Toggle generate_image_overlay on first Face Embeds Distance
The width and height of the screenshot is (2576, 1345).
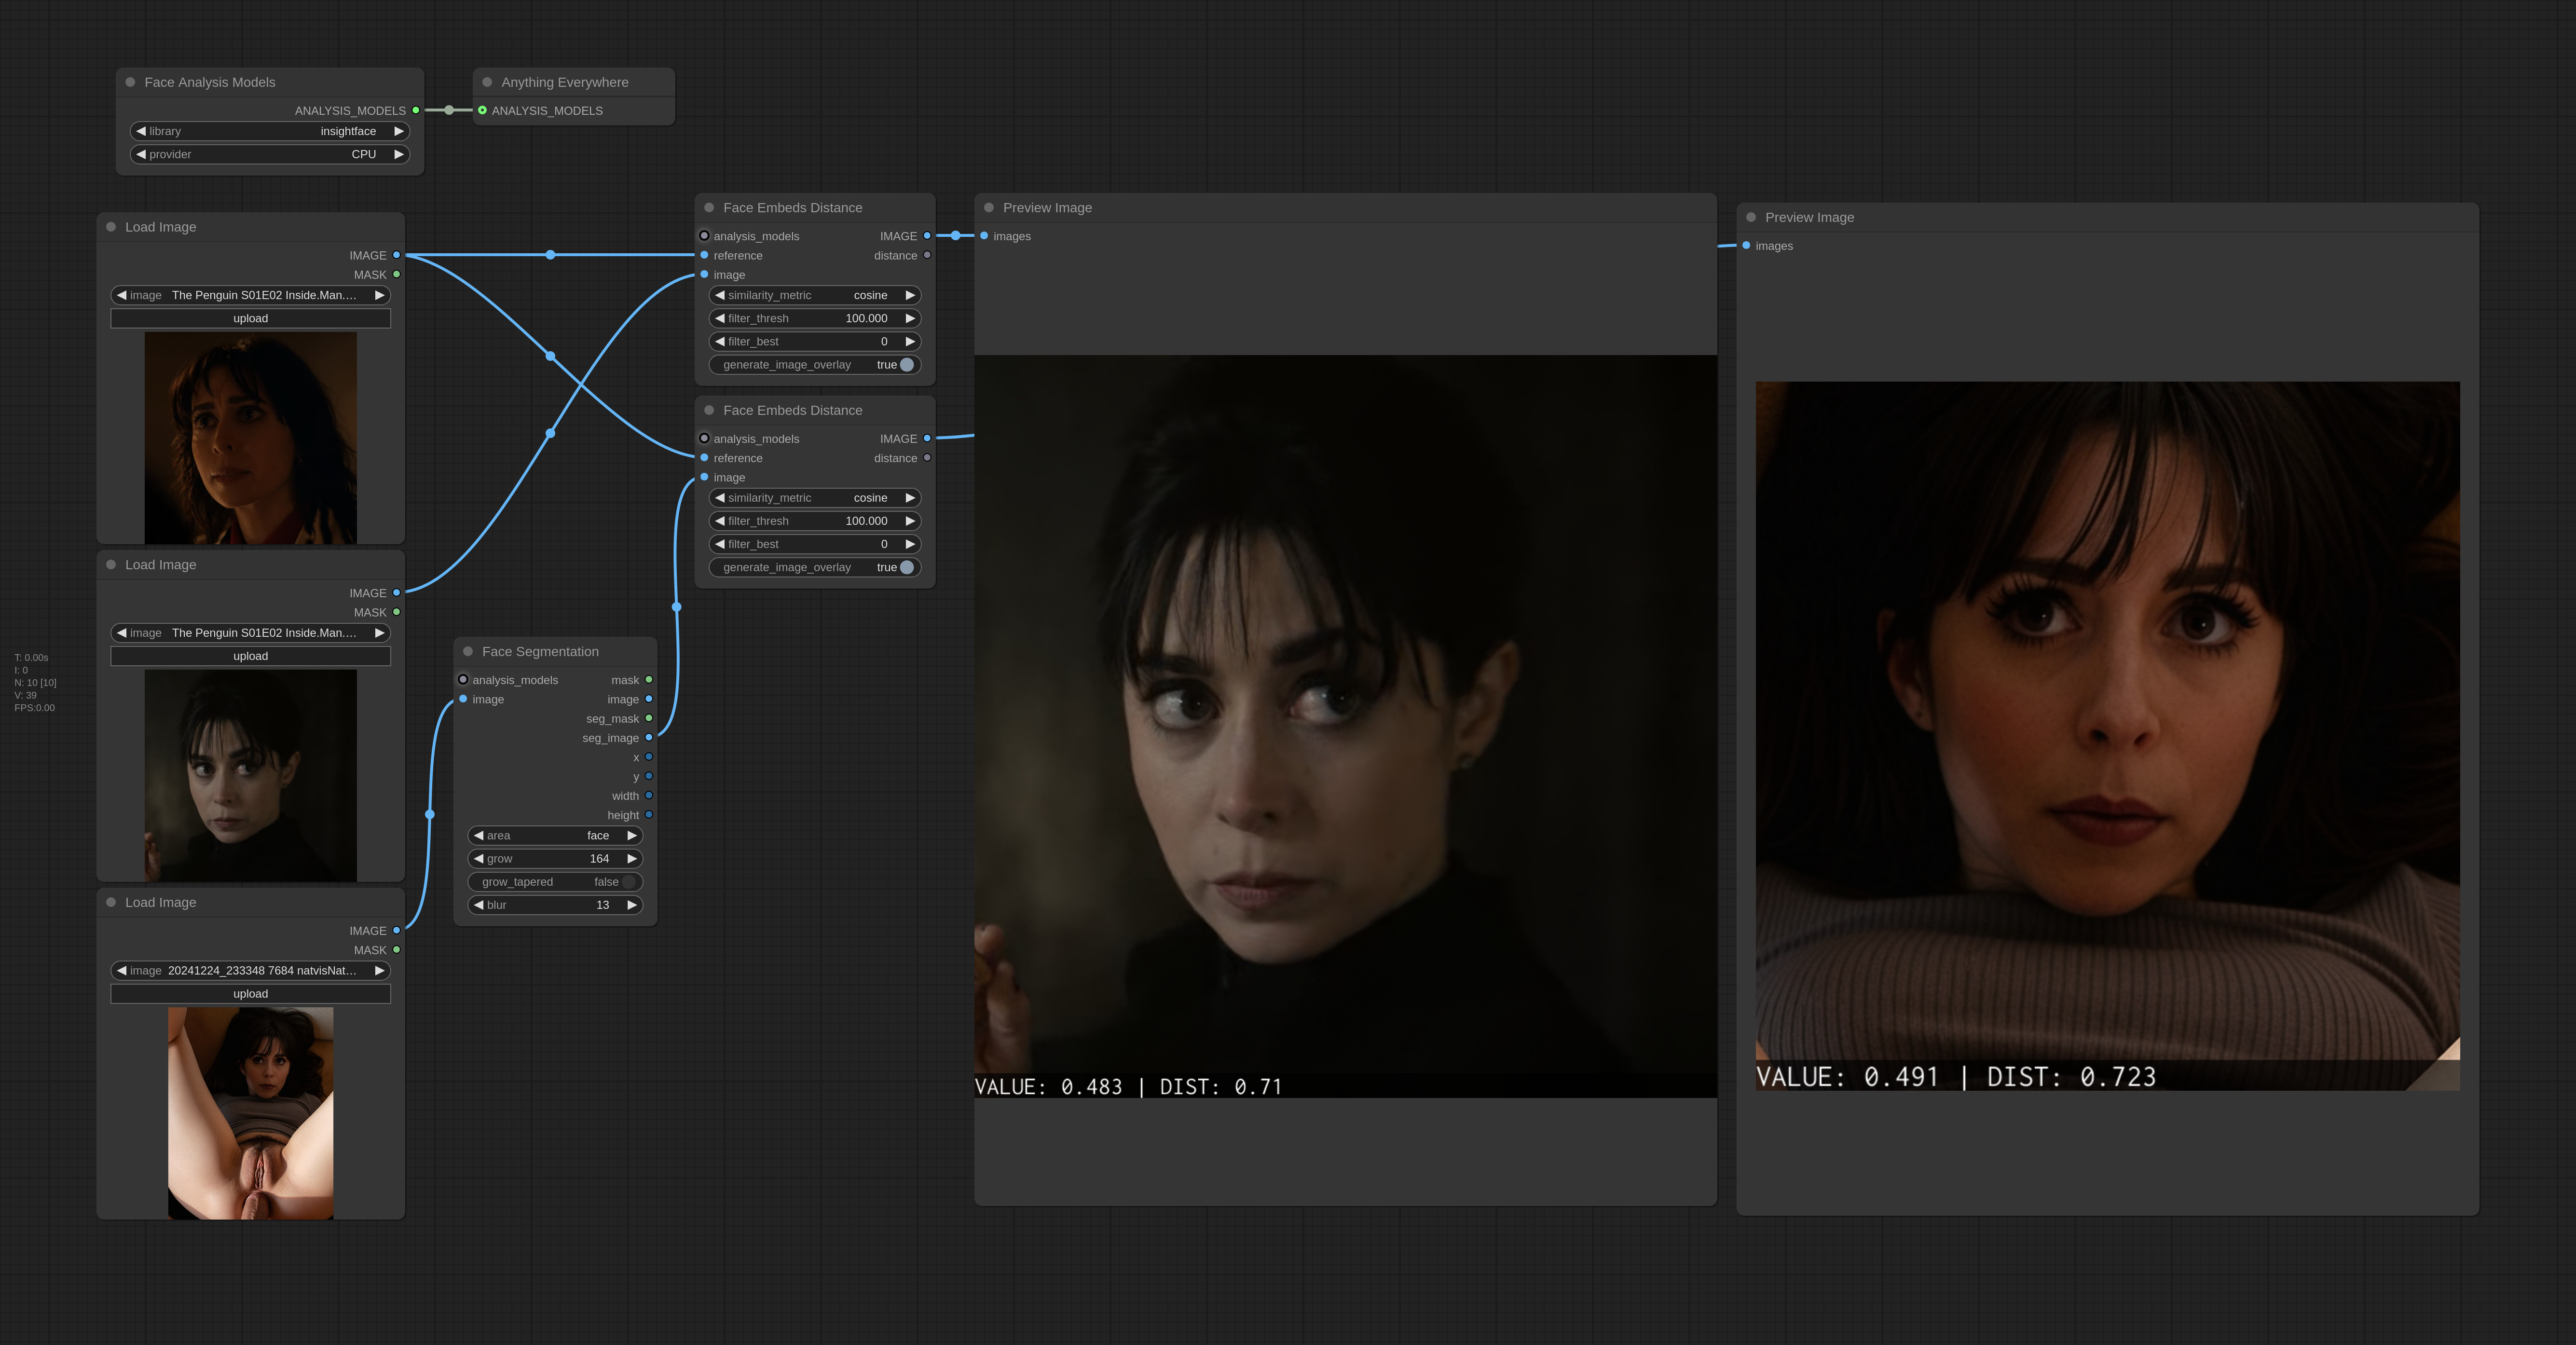(815, 365)
